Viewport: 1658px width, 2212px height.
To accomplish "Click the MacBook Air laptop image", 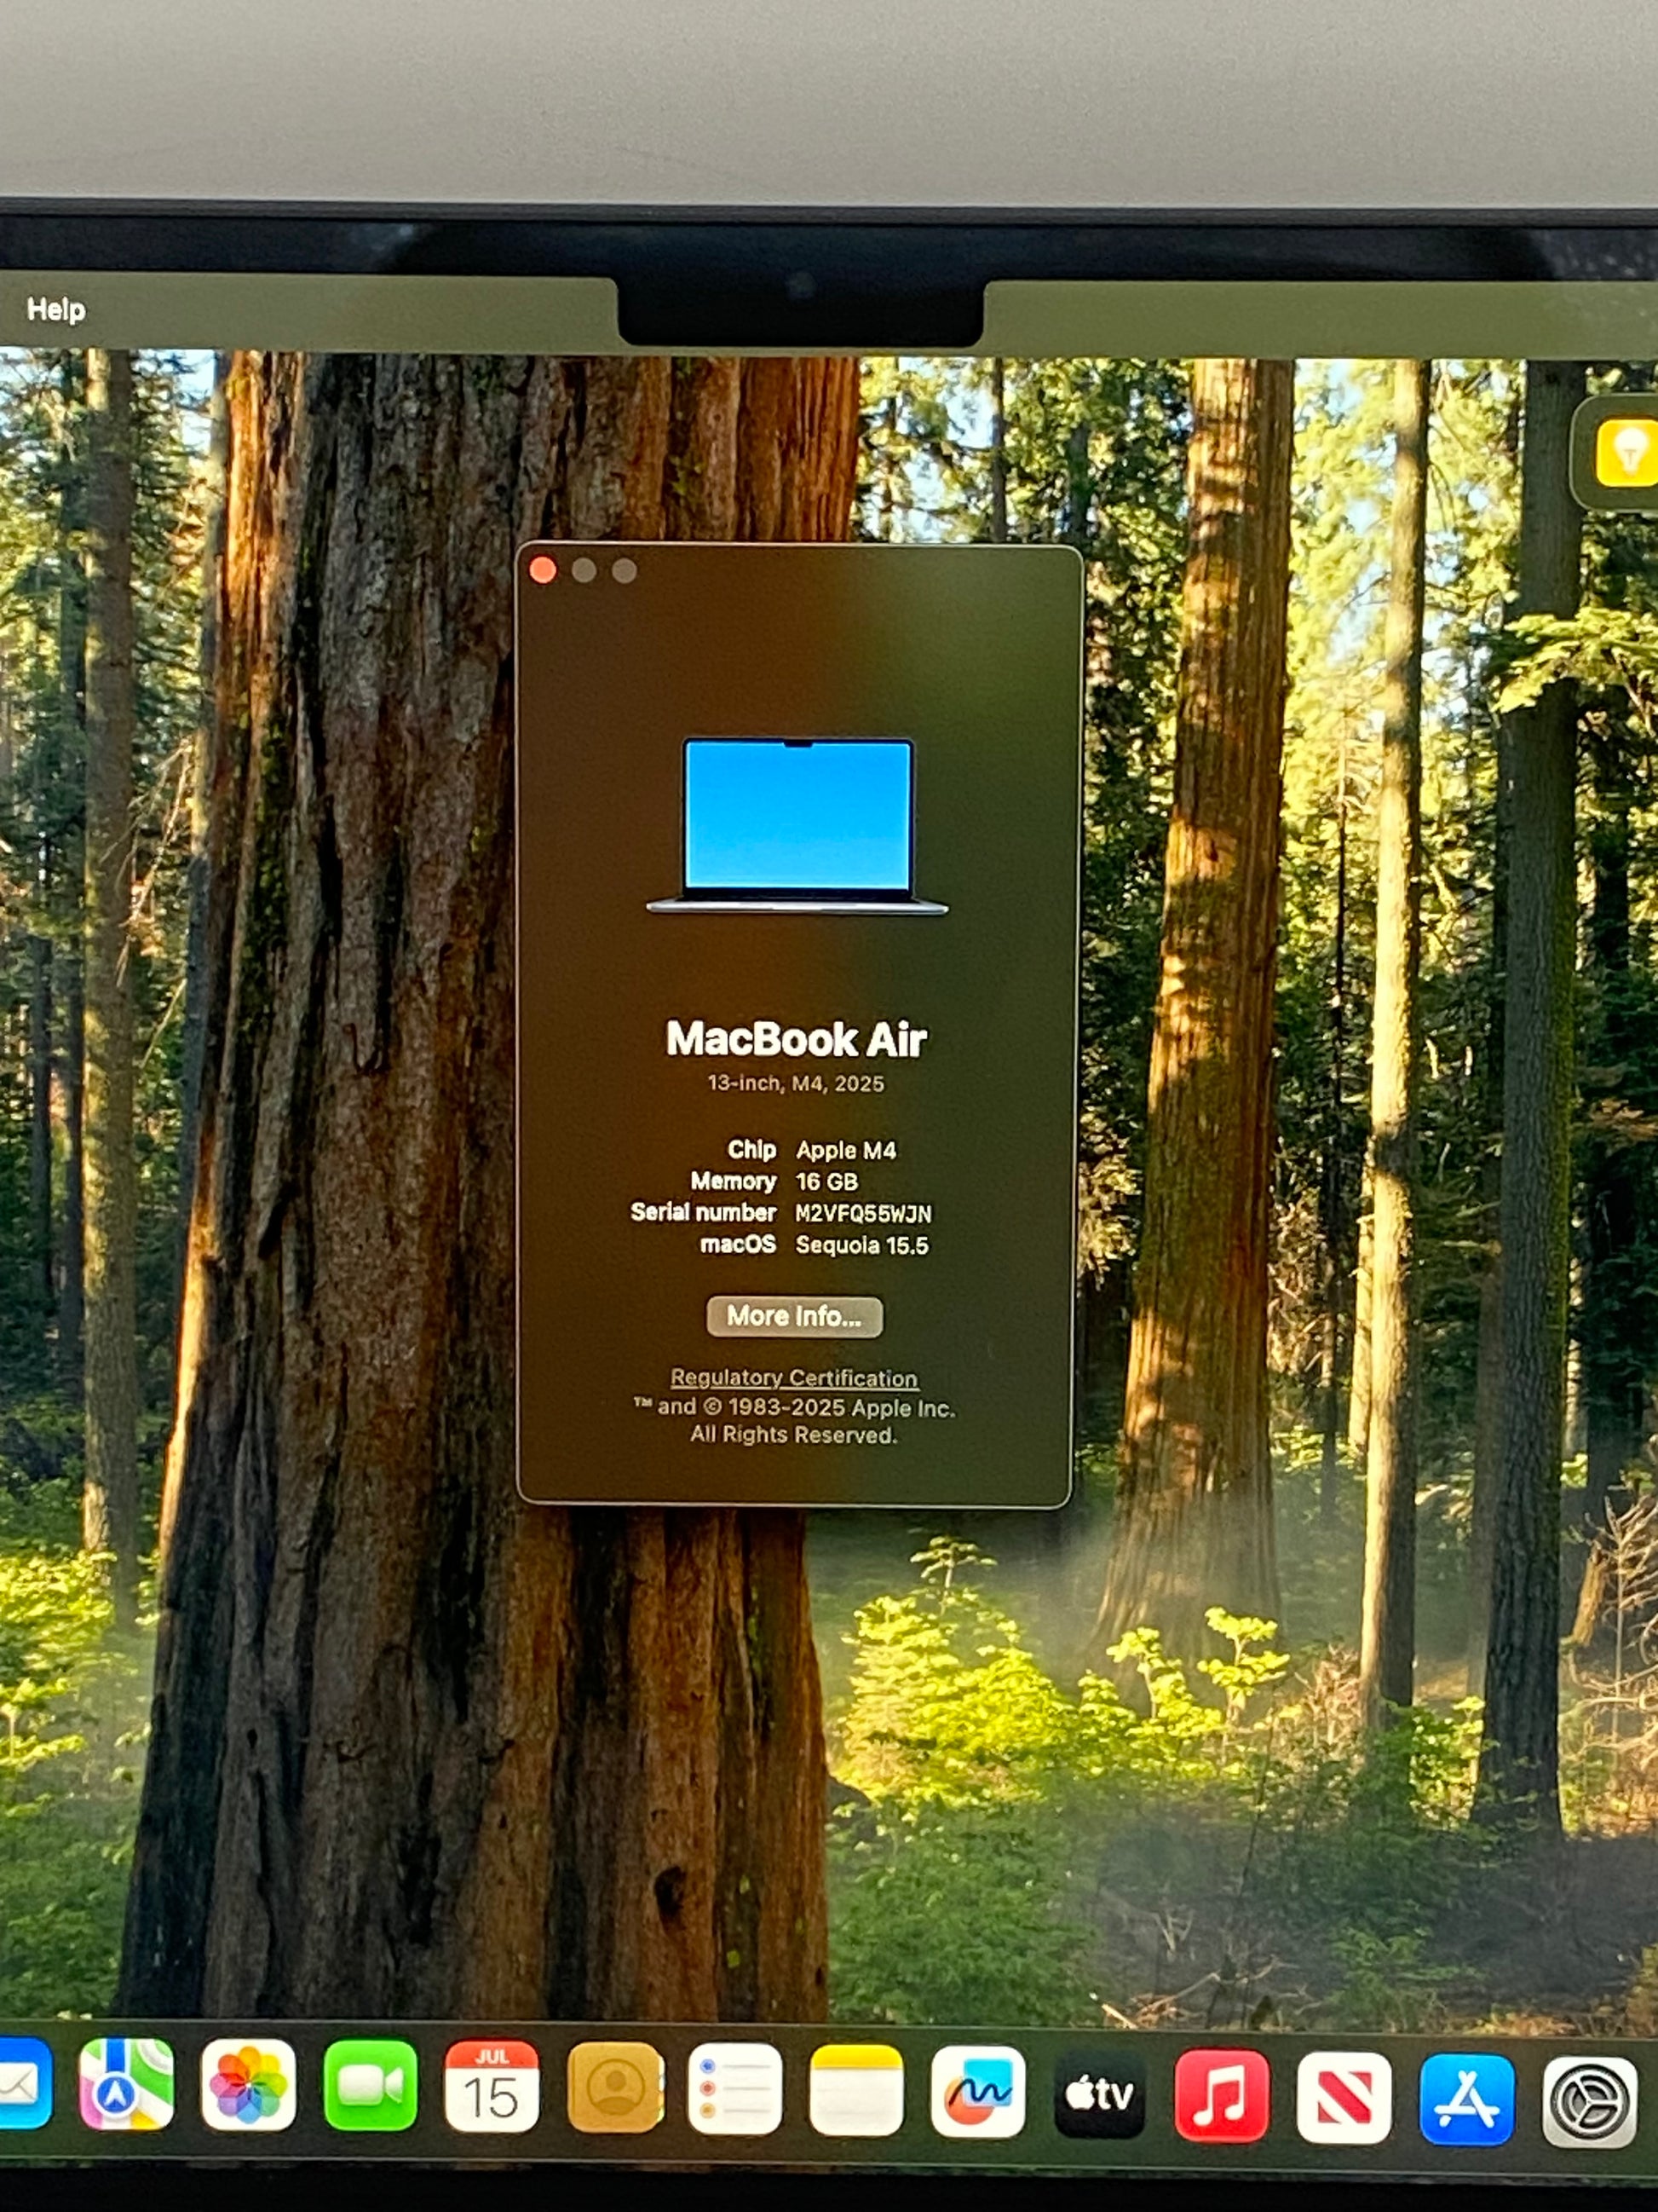I will 797,826.
